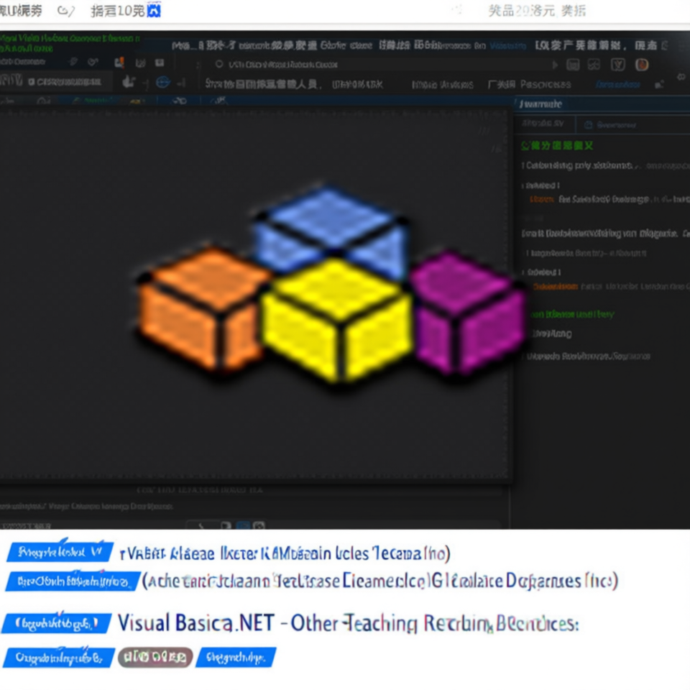
Task: Click the orange icon in the top-left toolbar
Action: tap(119, 63)
